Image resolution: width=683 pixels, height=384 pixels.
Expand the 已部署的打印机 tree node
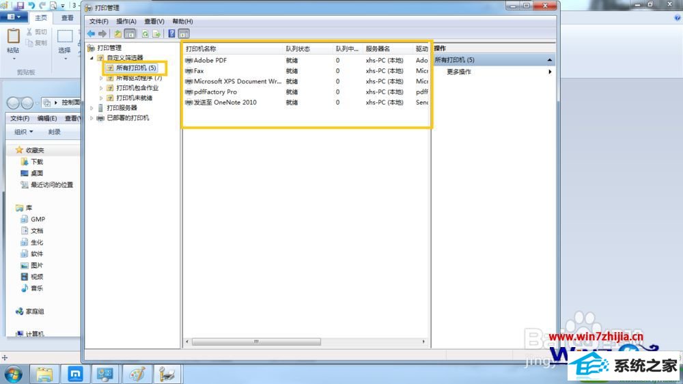point(92,118)
